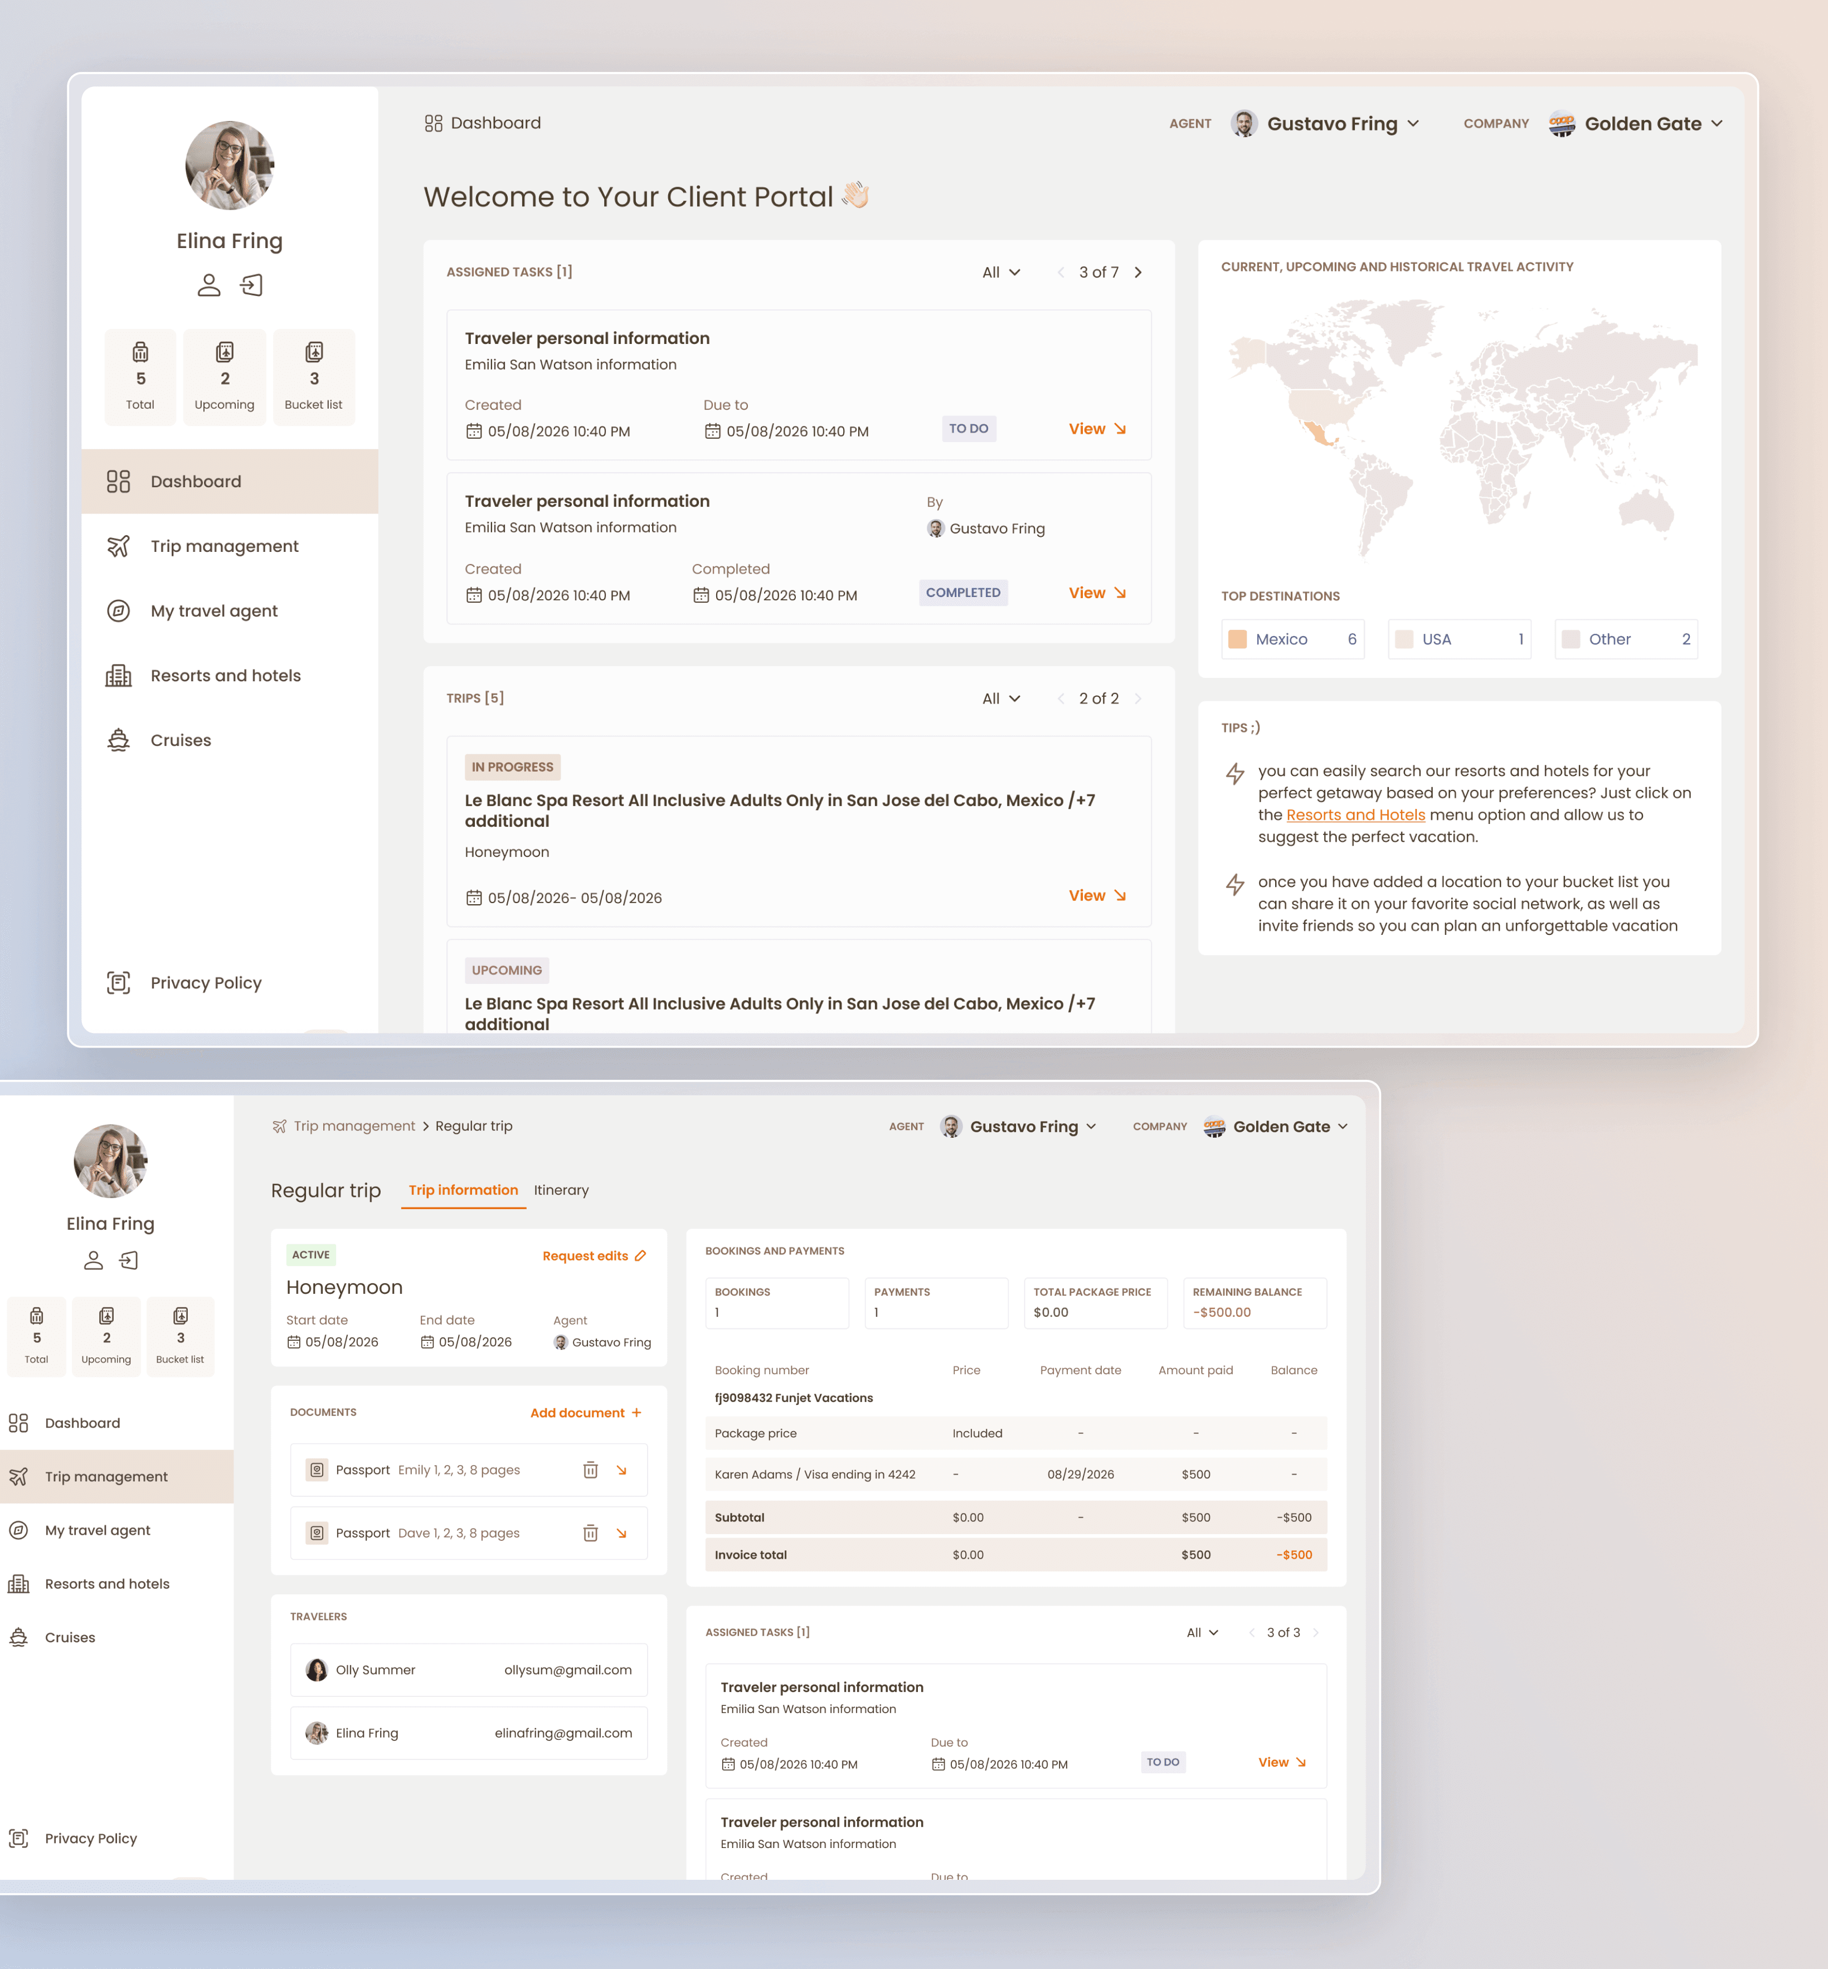Select Dashboard in the top window sidebar
Screen dimensions: 1828x1969
point(230,482)
